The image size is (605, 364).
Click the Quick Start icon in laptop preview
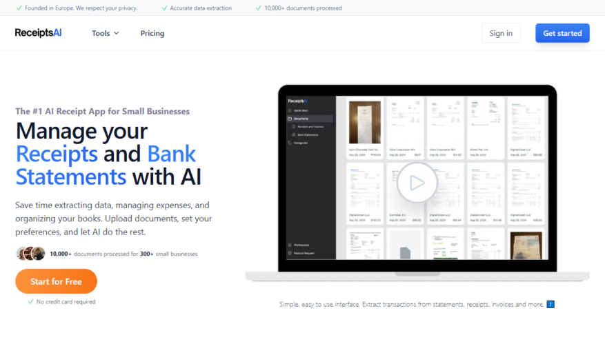click(290, 111)
